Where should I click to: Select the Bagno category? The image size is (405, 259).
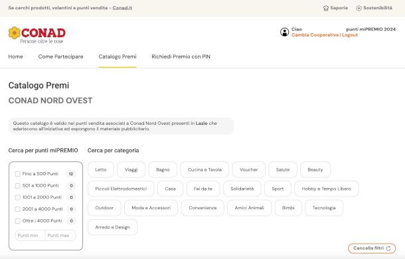click(163, 169)
